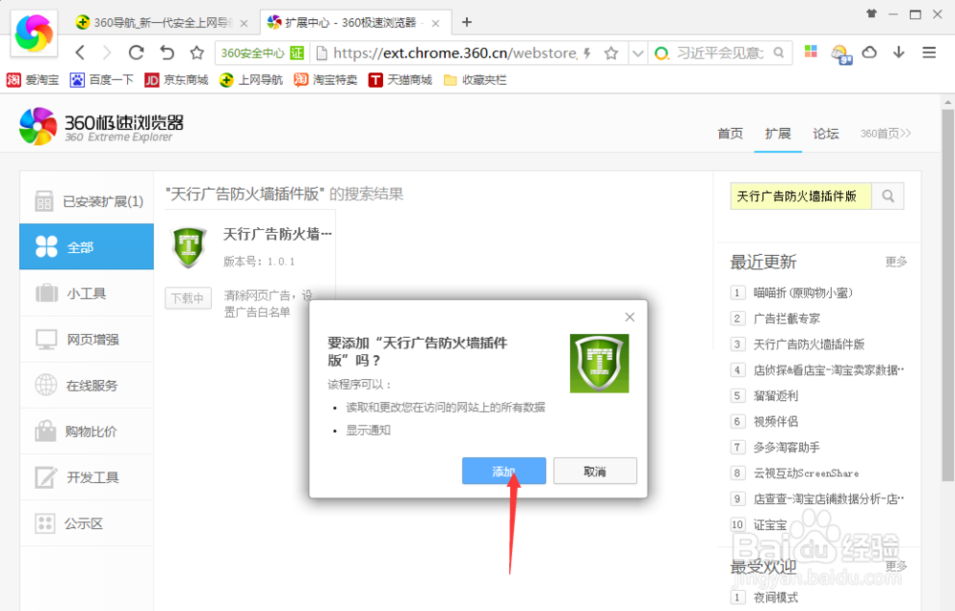Expand the address bar dropdown arrow

point(638,53)
